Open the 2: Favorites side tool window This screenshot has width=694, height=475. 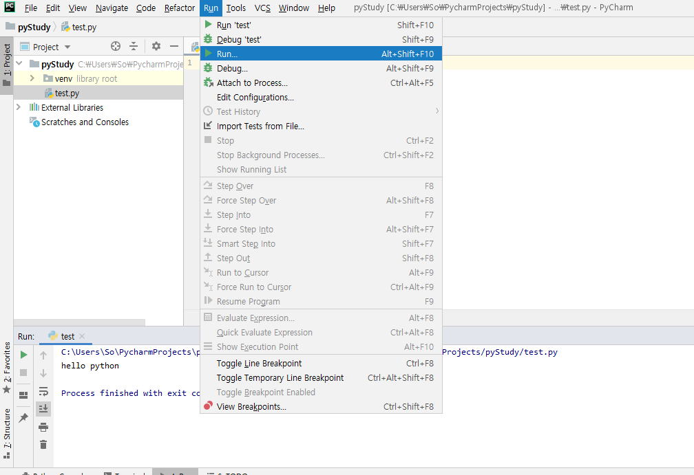pos(7,368)
